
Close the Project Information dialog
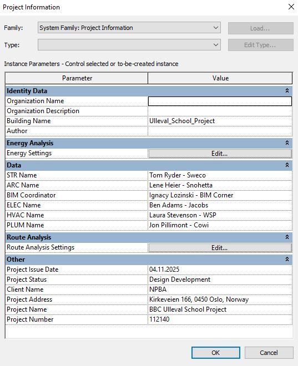(291, 7)
